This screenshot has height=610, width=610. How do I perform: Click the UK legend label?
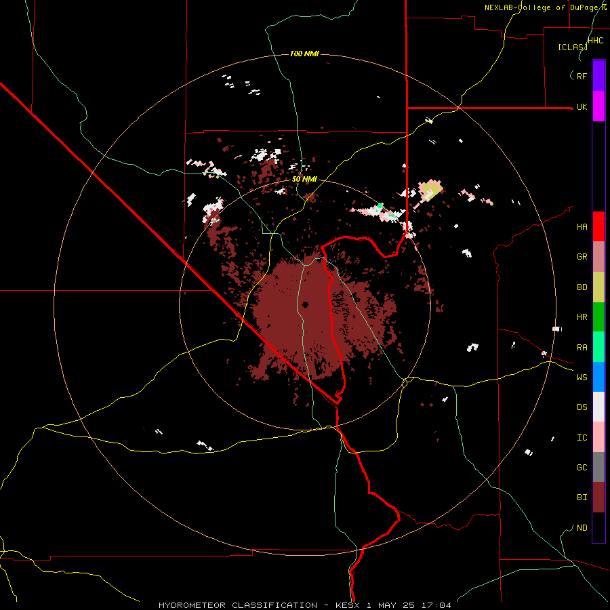click(582, 106)
